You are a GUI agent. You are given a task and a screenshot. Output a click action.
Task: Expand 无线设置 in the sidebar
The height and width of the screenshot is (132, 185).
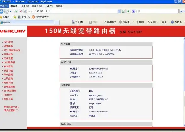(x=8, y=58)
